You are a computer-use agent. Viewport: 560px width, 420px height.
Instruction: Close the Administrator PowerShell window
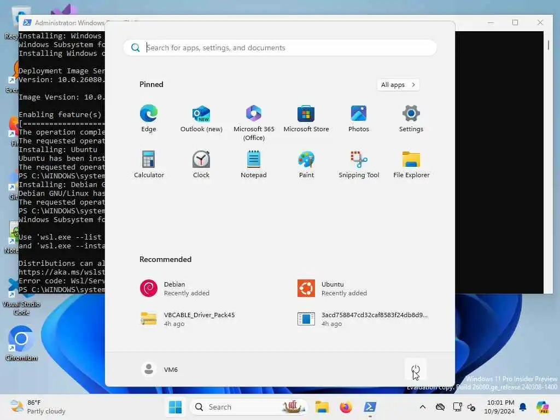point(540,22)
